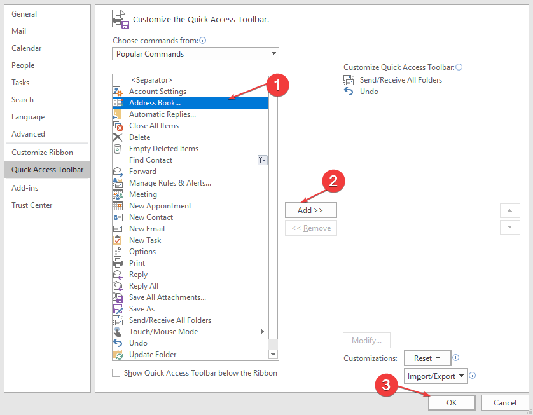This screenshot has width=533, height=415.
Task: Click the commands list scroll down arrow
Action: (x=273, y=355)
